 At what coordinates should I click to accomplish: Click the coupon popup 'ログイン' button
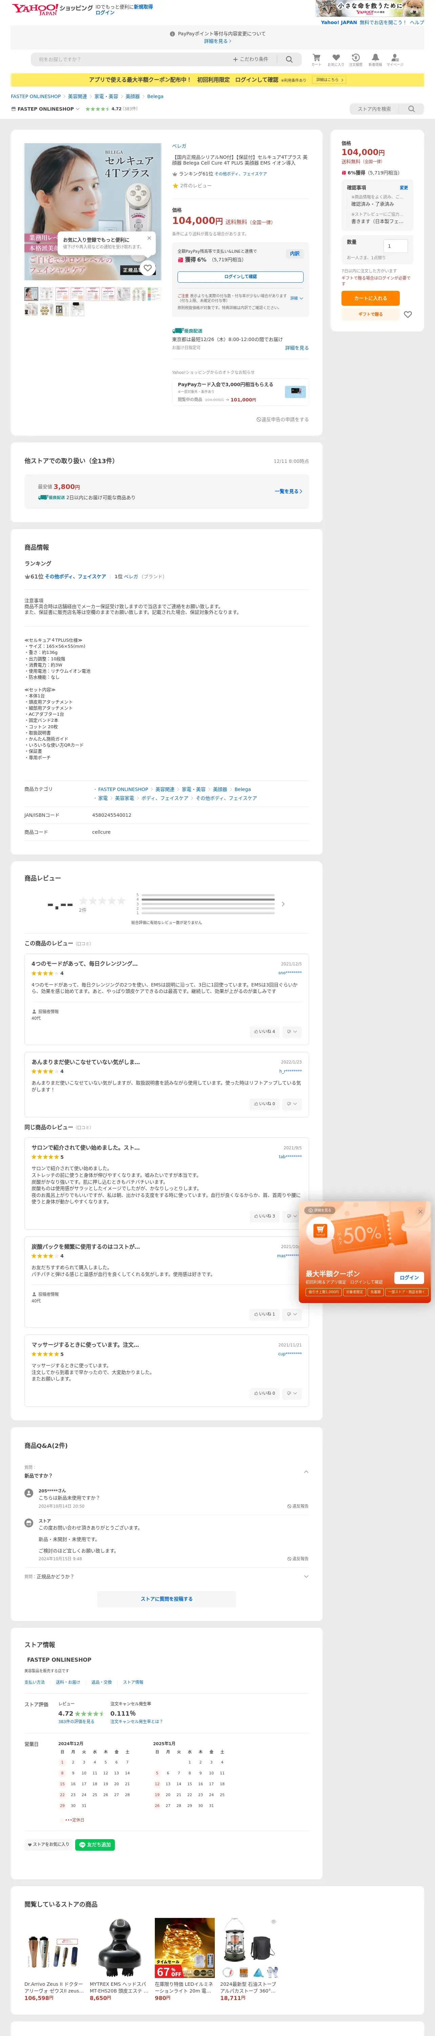coord(409,1278)
